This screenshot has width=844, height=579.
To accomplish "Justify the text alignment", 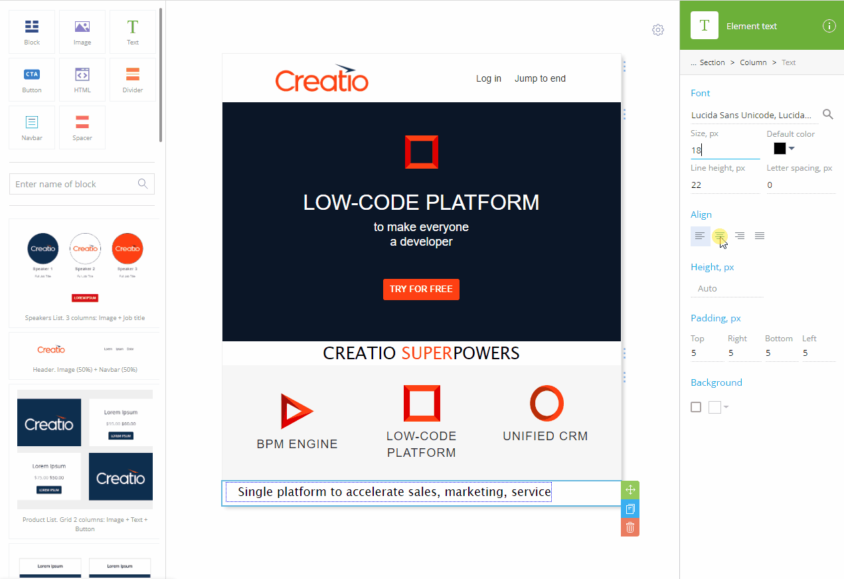I will [x=760, y=236].
